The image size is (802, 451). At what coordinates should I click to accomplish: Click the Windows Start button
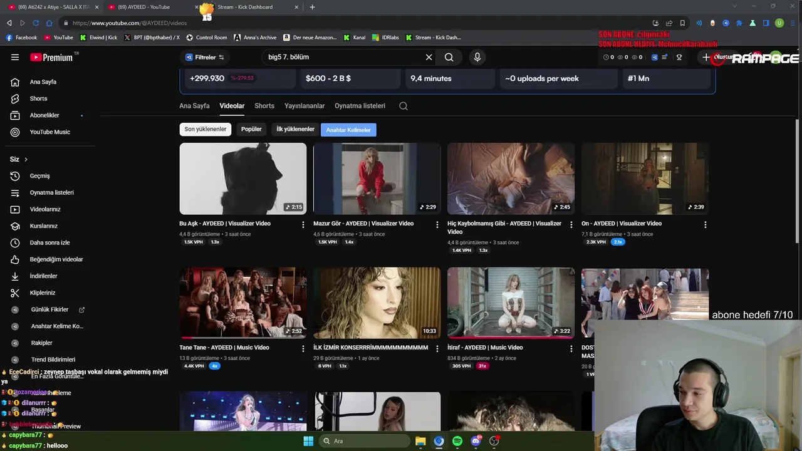[x=308, y=441]
